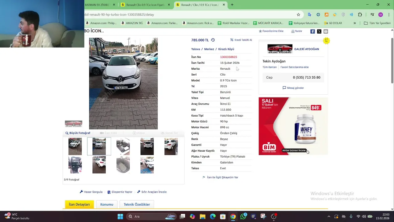Share the listing by email icon
This screenshot has height=222, width=394.
click(x=326, y=31)
